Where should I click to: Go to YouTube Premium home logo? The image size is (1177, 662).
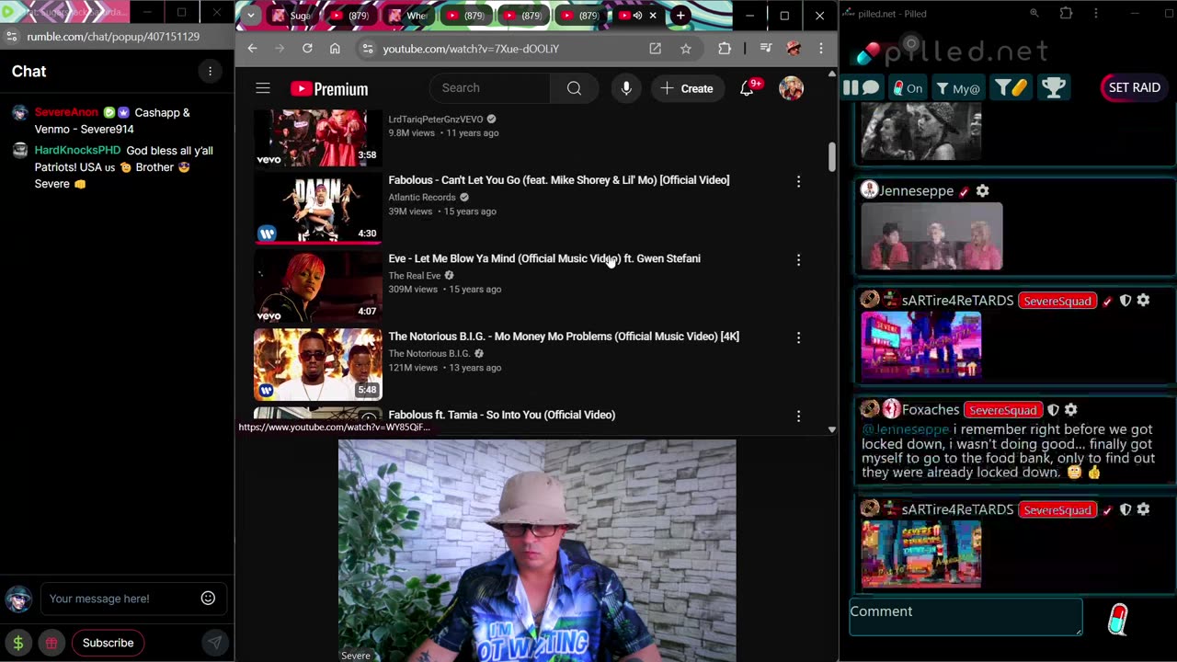tap(329, 88)
